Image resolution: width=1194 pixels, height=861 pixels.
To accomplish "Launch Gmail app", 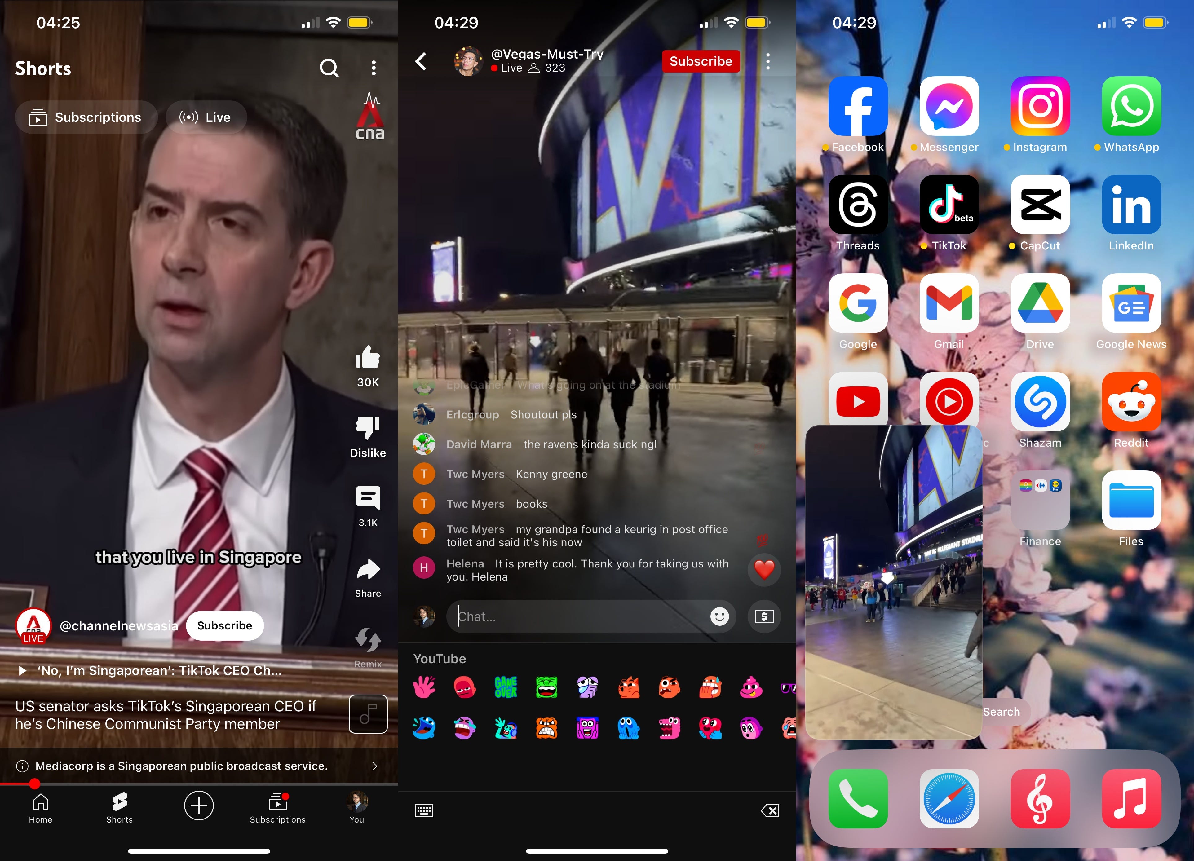I will click(949, 303).
